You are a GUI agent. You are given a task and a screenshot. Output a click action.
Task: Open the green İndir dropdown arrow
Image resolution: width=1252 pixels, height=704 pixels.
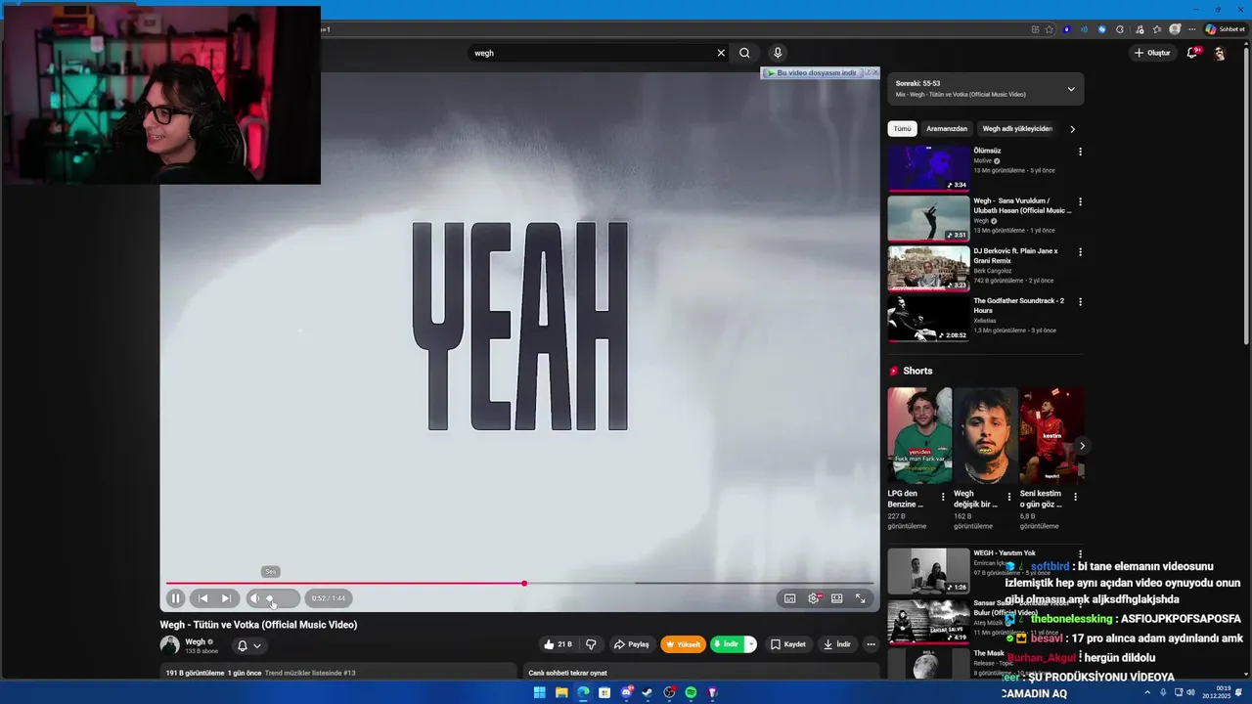(x=751, y=644)
